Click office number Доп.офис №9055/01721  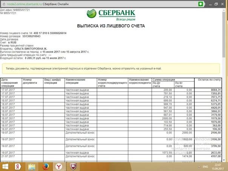[15, 10]
